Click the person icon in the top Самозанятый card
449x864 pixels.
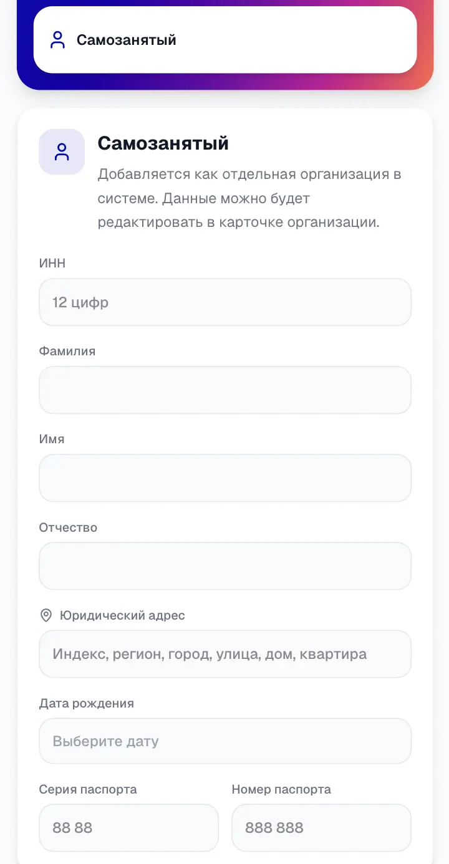pos(57,40)
